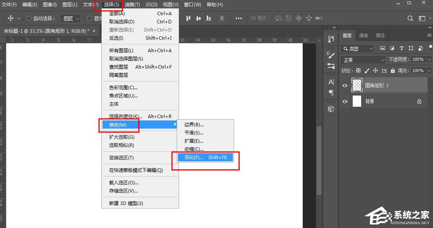This screenshot has height=228, width=433.
Task: Hide the 背景 layer
Action: tap(345, 101)
